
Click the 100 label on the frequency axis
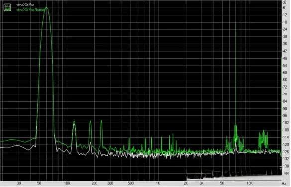[x=67, y=183]
